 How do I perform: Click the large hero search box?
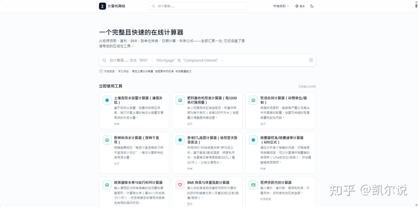[x=207, y=60]
